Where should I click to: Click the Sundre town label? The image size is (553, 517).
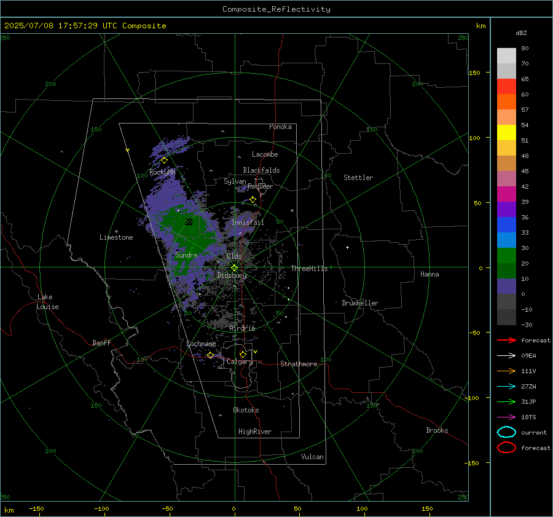(186, 255)
